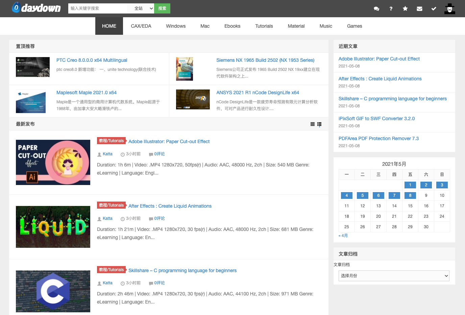Open the CAX/EDA menu
465x315 pixels.
tap(141, 26)
